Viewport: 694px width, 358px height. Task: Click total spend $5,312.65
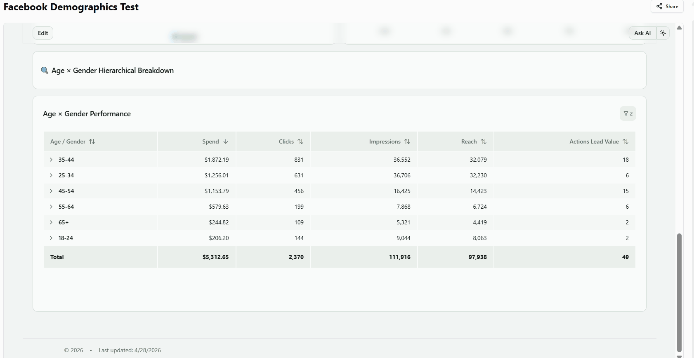[x=215, y=257]
